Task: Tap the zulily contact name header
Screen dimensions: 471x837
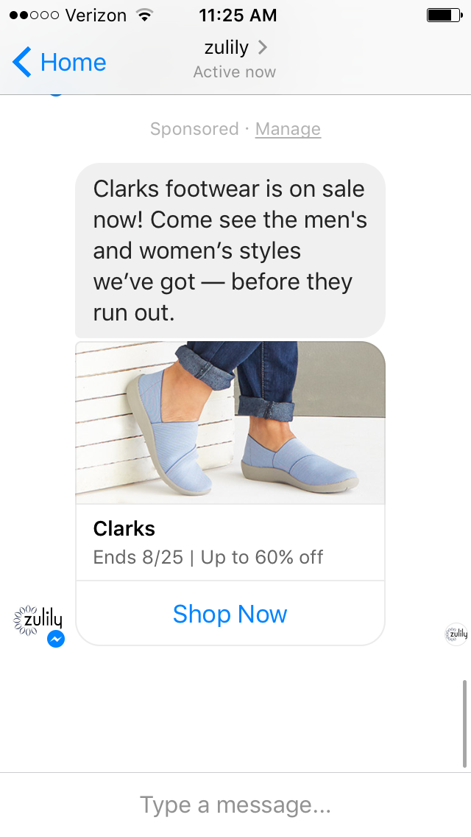Action: [x=227, y=47]
